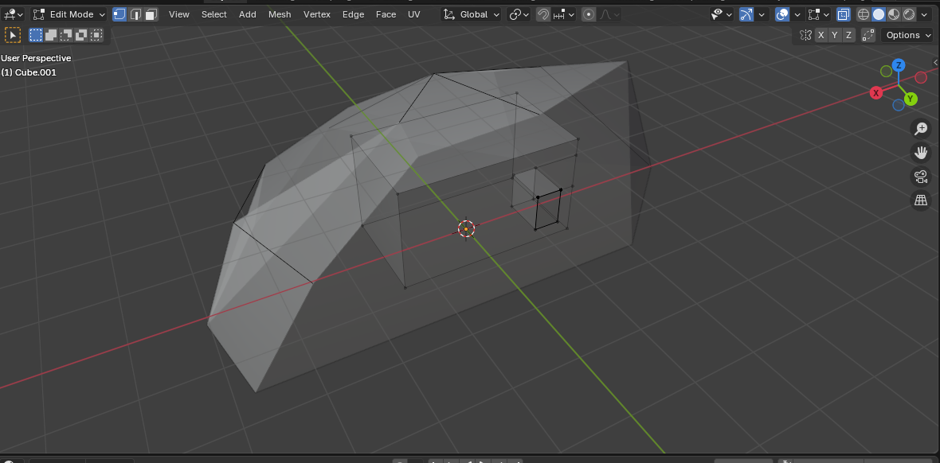Viewport: 940px width, 463px height.
Task: Open the Edit Mode dropdown
Action: click(69, 14)
